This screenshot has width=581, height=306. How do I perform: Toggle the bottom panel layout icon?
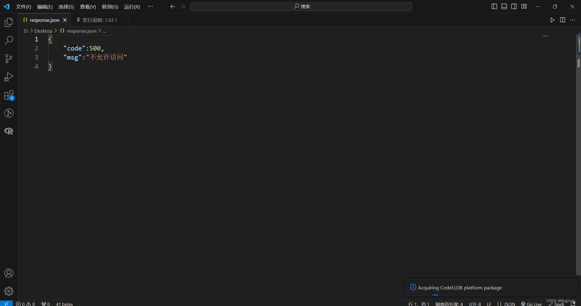(x=504, y=6)
